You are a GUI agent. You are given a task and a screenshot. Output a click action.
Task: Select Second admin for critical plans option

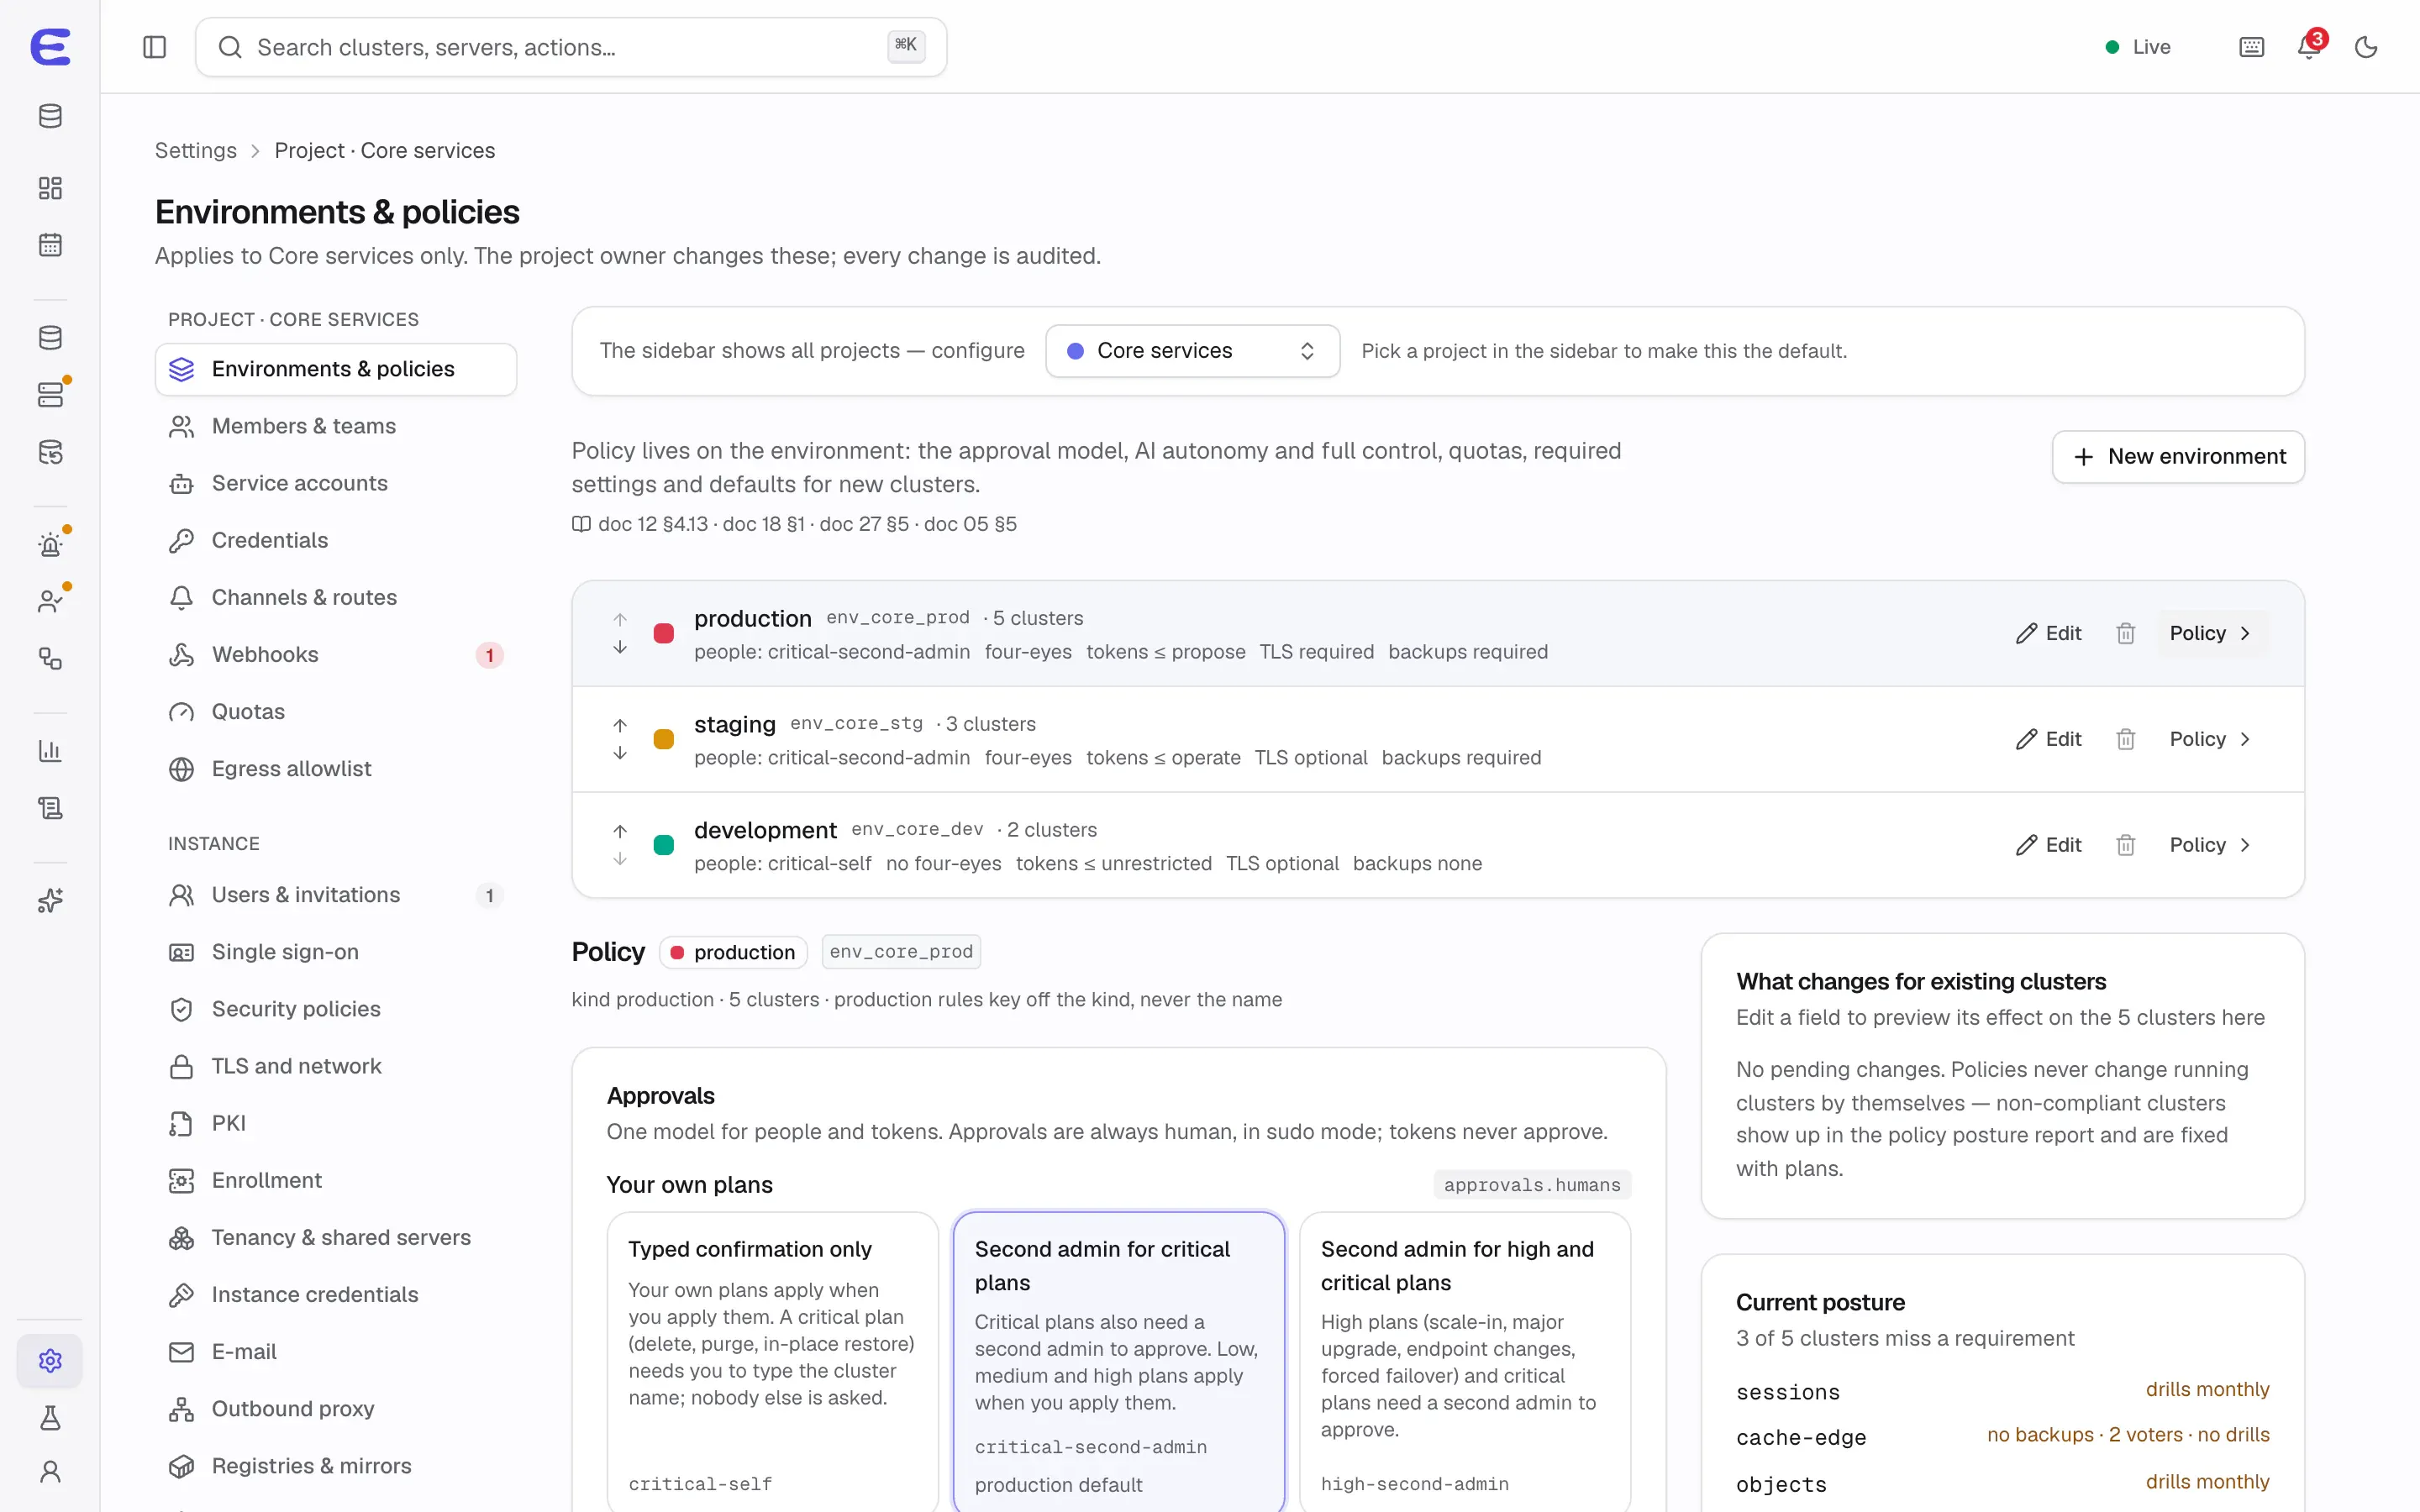1119,1362
